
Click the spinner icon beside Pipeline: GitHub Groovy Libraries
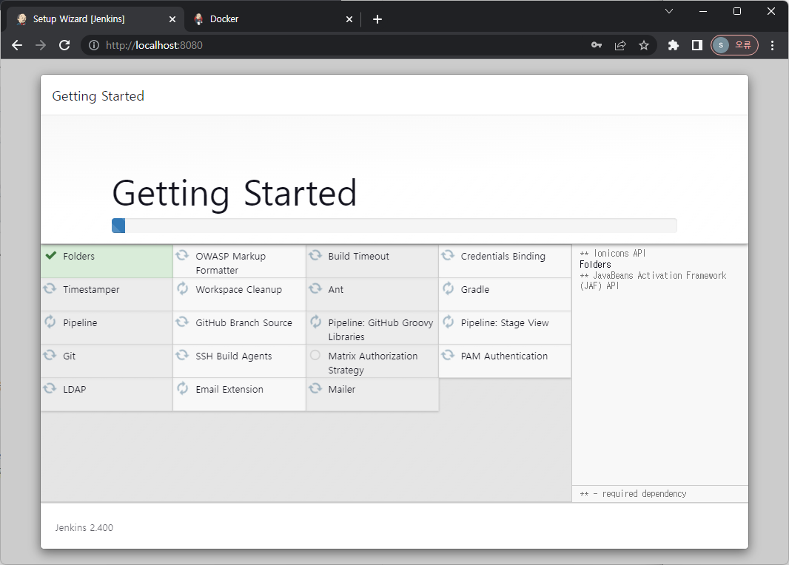coord(315,322)
